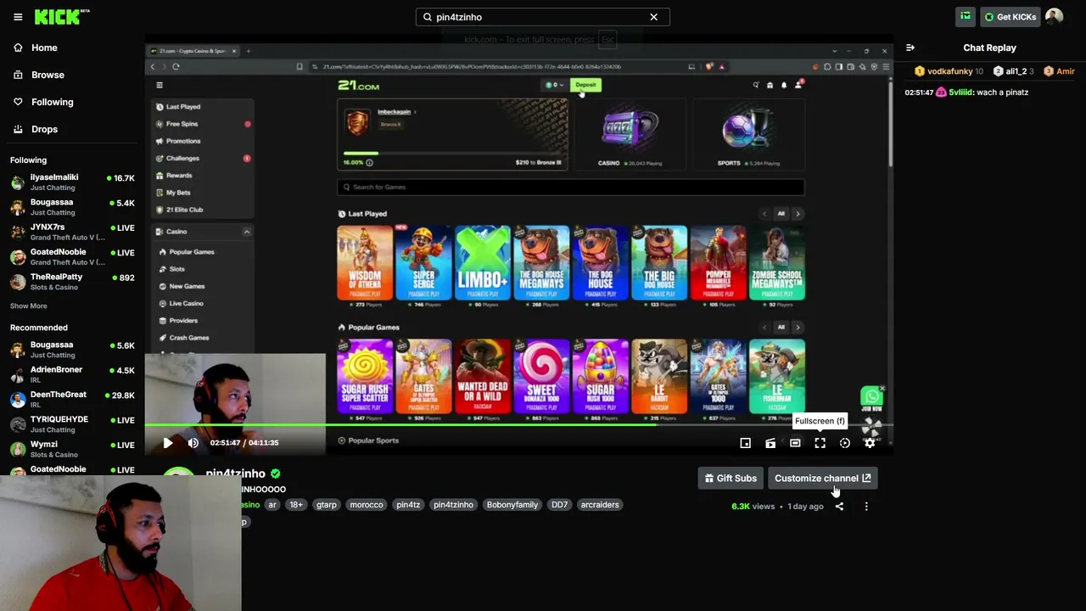
Task: Open TYRIQUEHYDE in Recommended list
Action: click(72, 424)
